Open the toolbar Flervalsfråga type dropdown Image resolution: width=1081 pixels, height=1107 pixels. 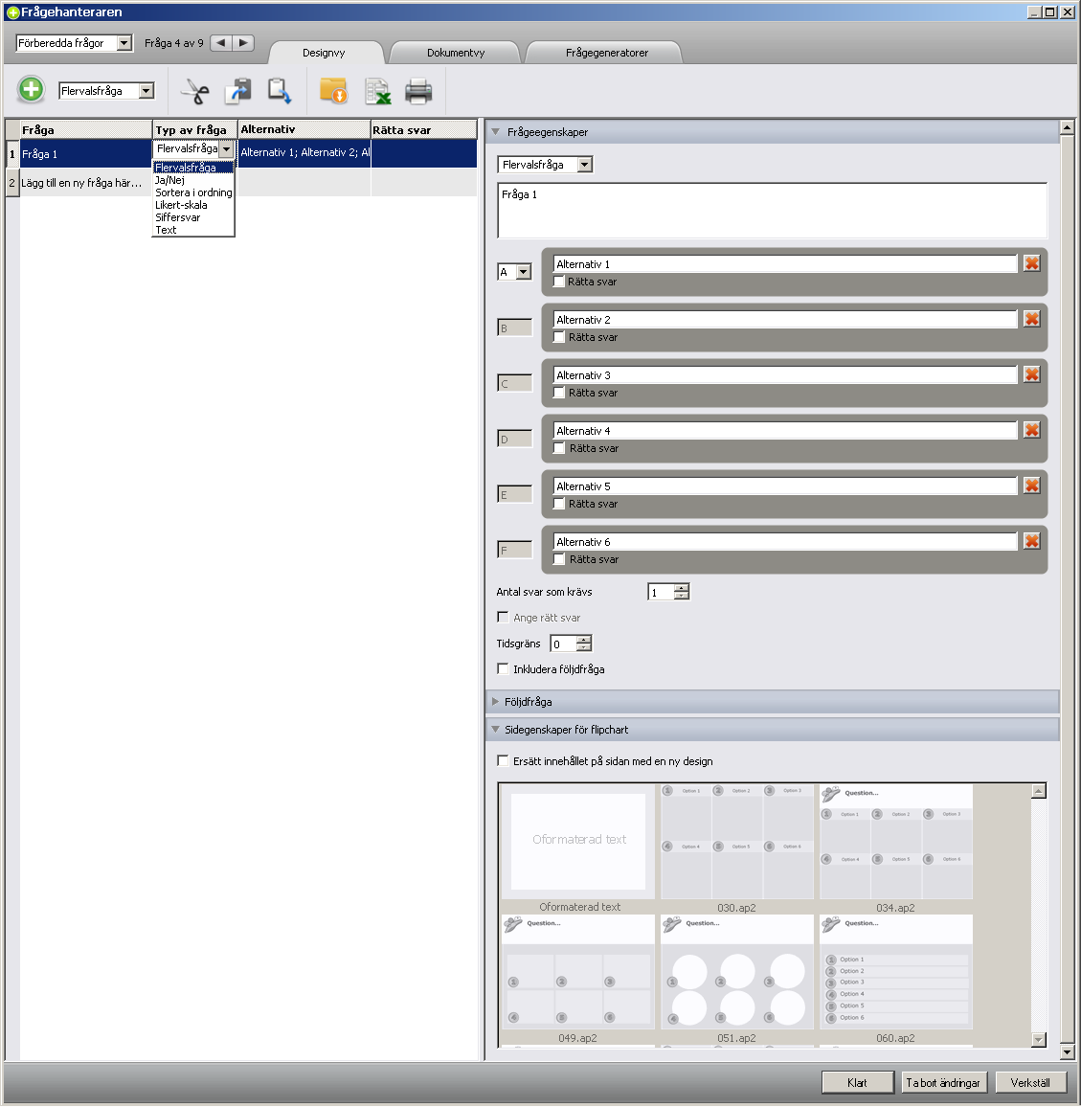point(146,90)
